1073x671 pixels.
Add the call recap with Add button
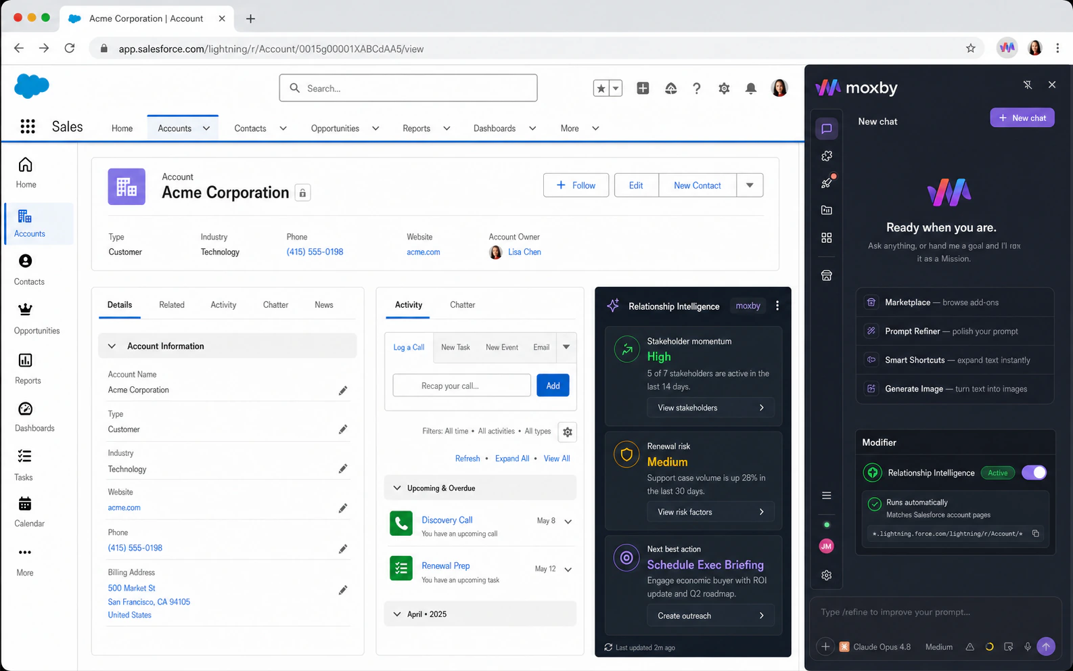tap(553, 386)
